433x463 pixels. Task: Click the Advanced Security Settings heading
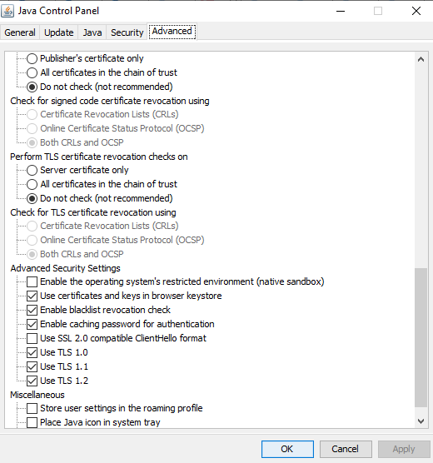[65, 268]
